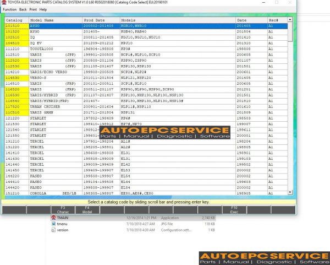This screenshot has height=265, width=330.
Task: Click the Prod Date column header
Action: [101, 20]
